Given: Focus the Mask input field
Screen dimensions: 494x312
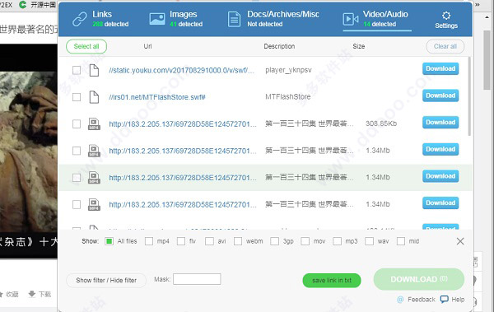Looking at the screenshot, I should coord(197,279).
